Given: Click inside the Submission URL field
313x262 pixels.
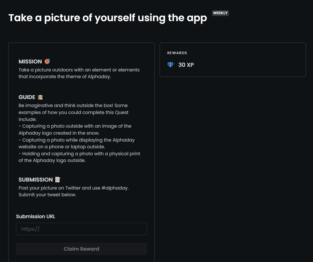Looking at the screenshot, I should [81, 229].
